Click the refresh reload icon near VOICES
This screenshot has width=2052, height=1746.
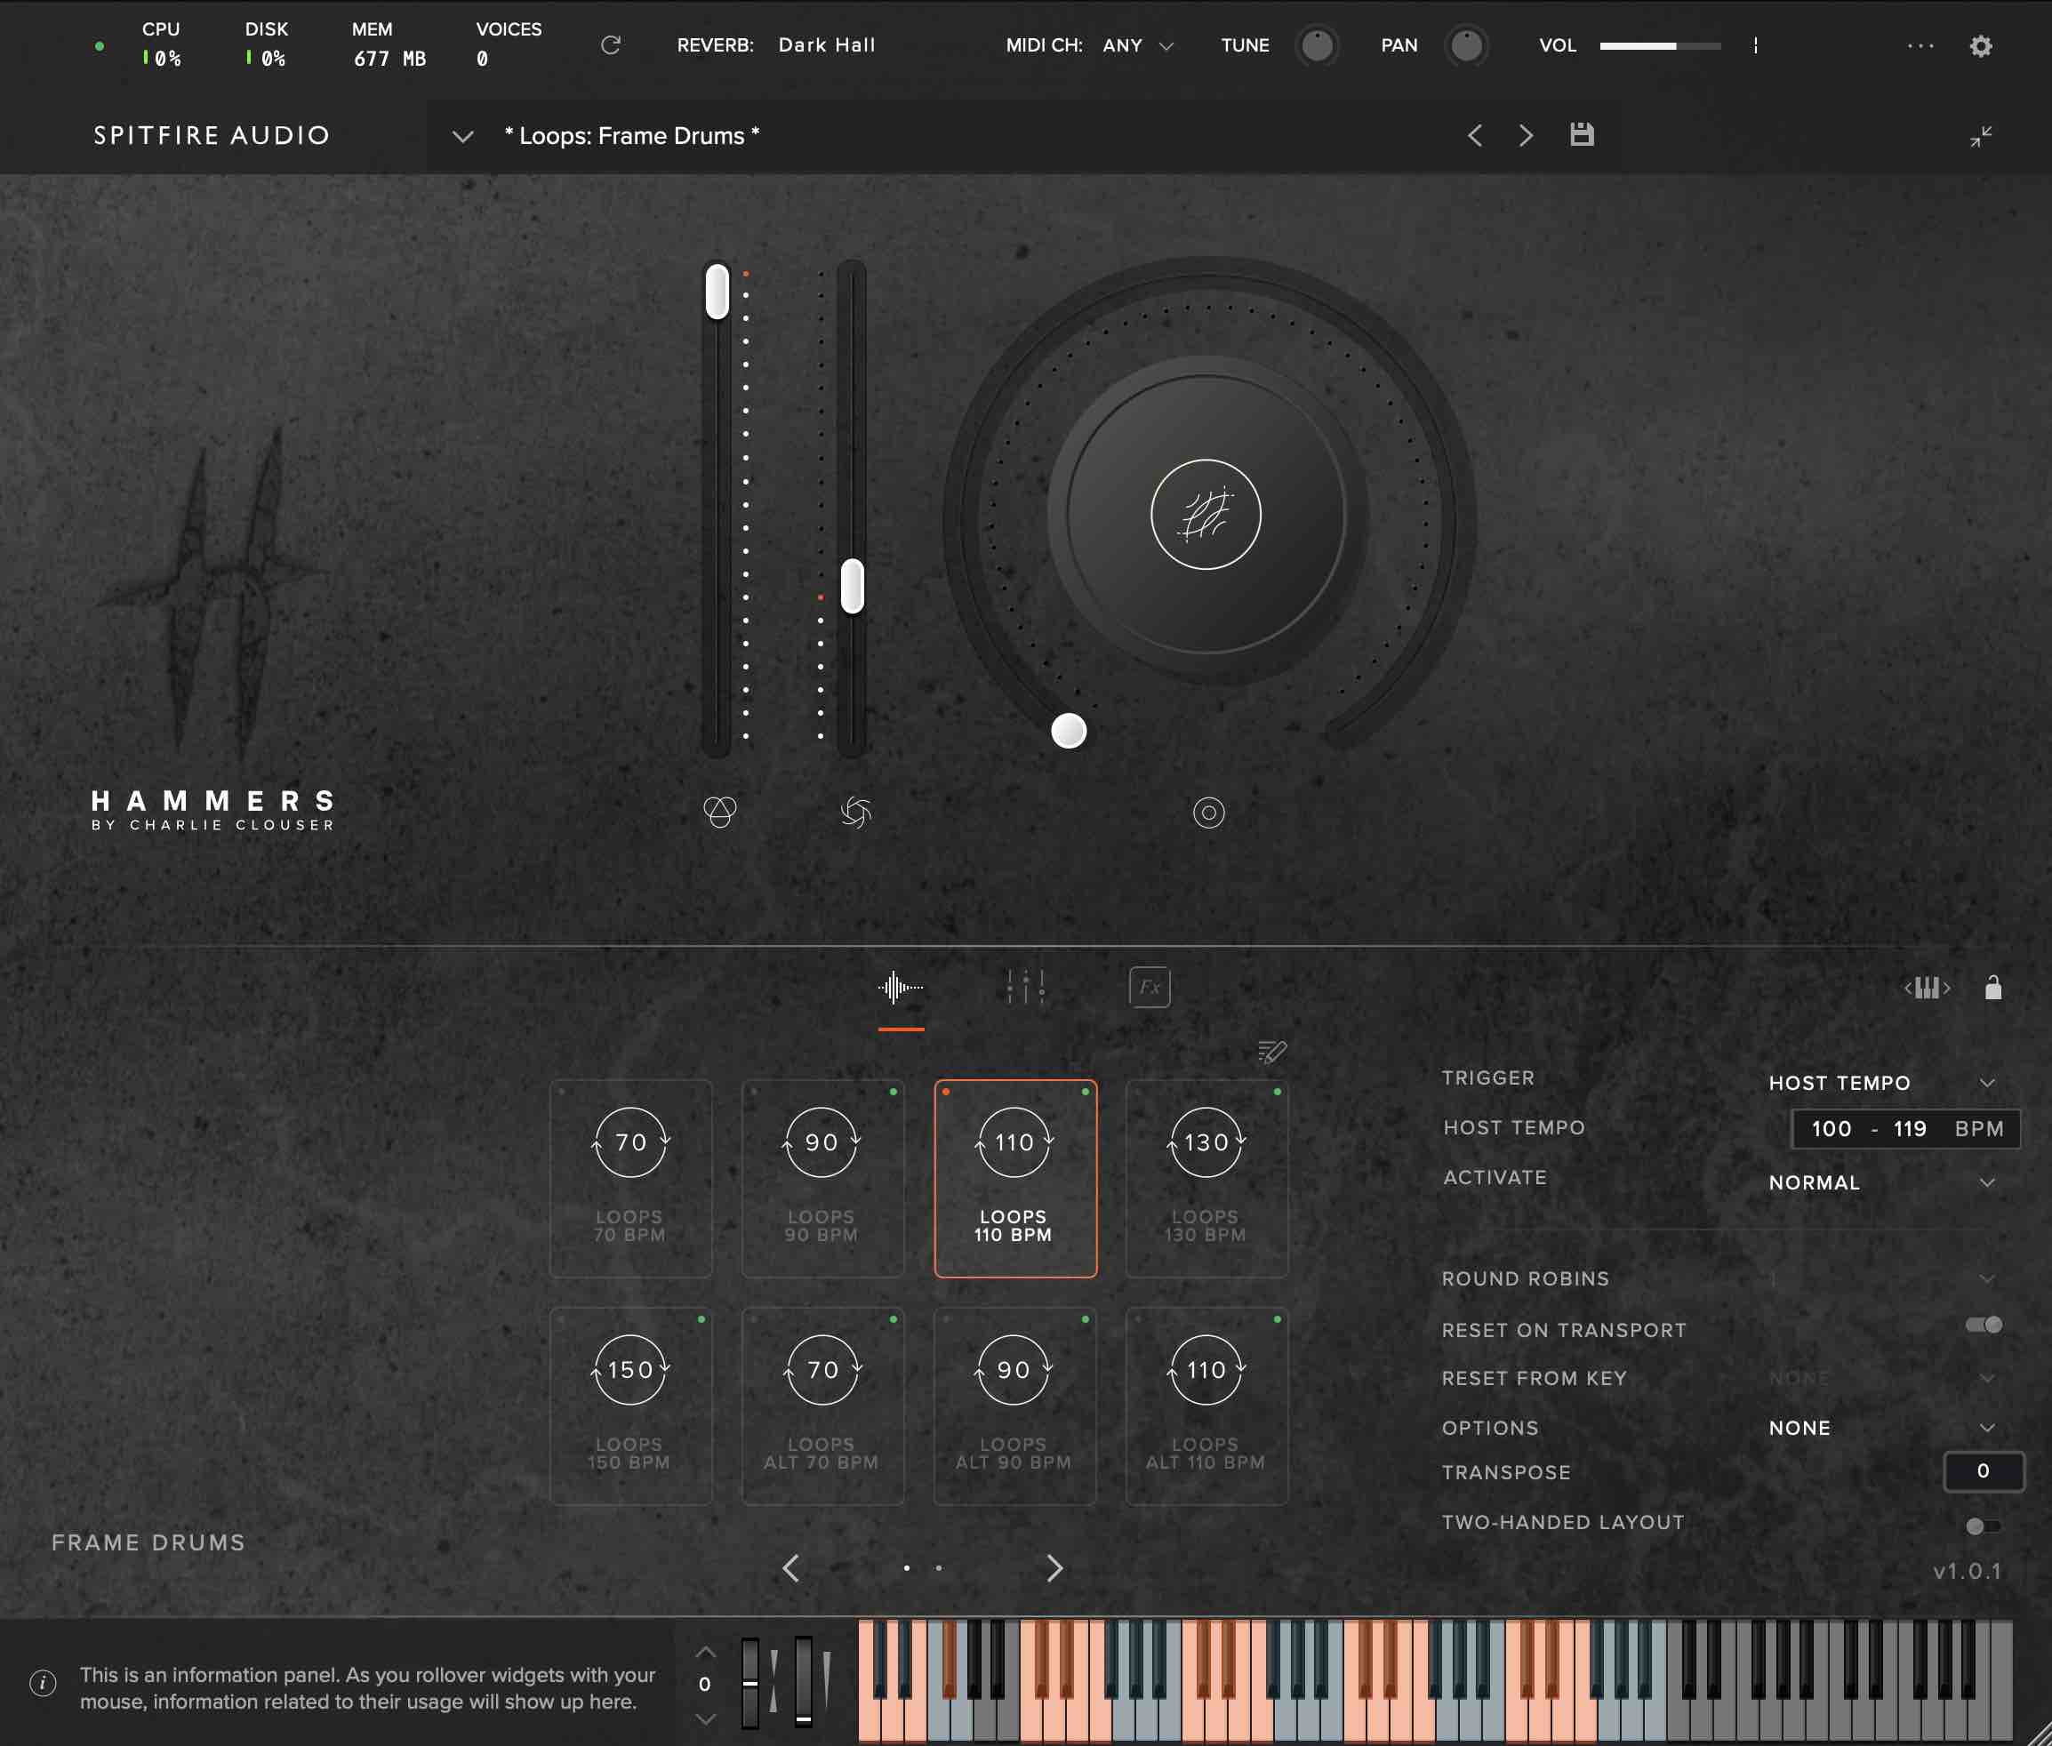coord(611,45)
